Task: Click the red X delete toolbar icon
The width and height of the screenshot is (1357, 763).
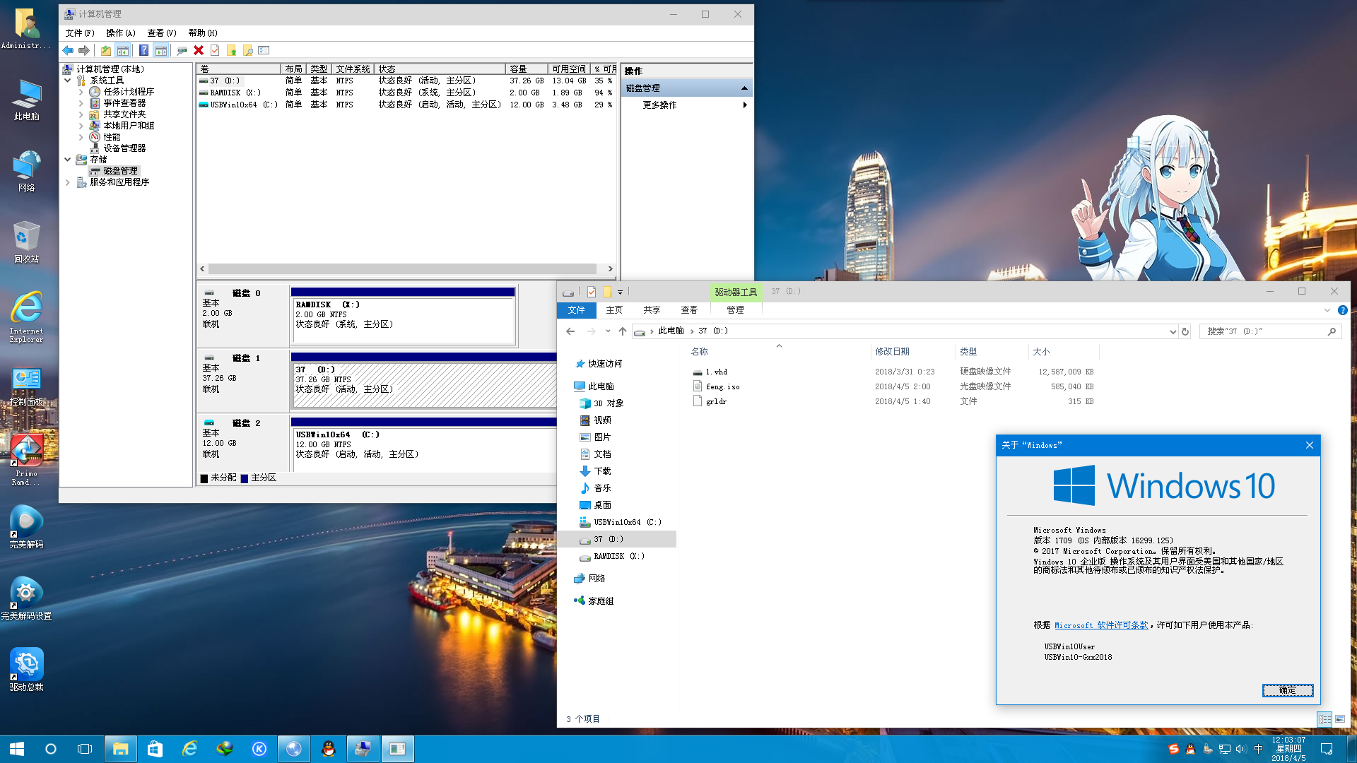Action: pyautogui.click(x=199, y=50)
